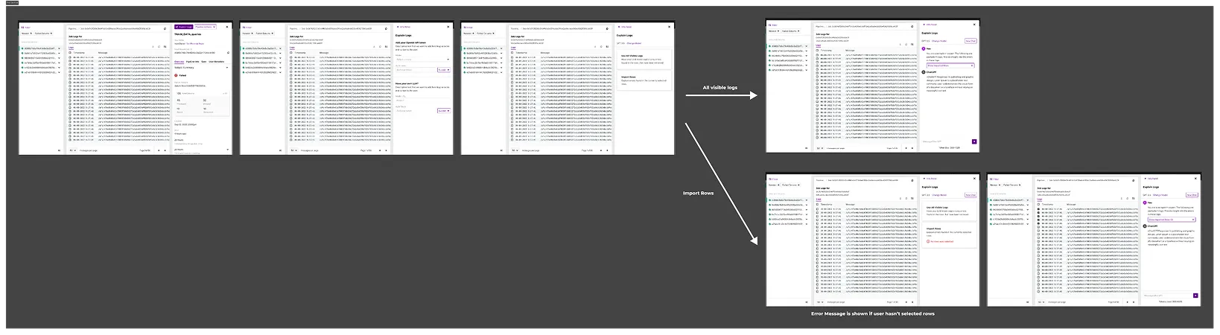Click 'No rows were selected' error text
Viewport: 1220px width, 335px height.
coord(941,241)
